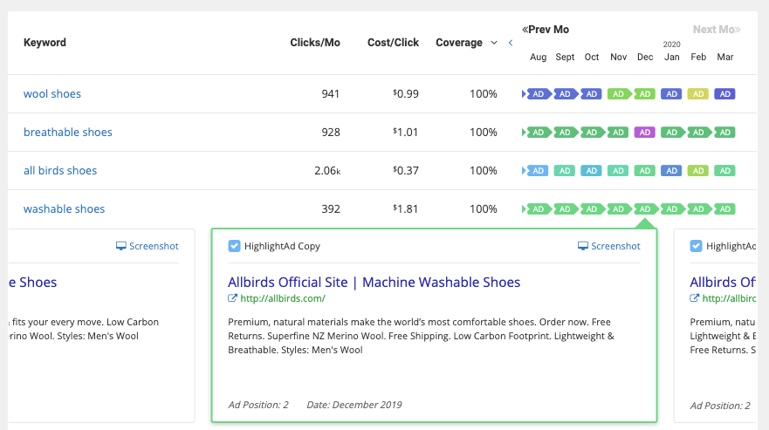Select the wool shoes Mar AD badge

tap(724, 93)
